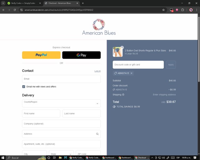Click the American Blues store logo

[99, 27]
